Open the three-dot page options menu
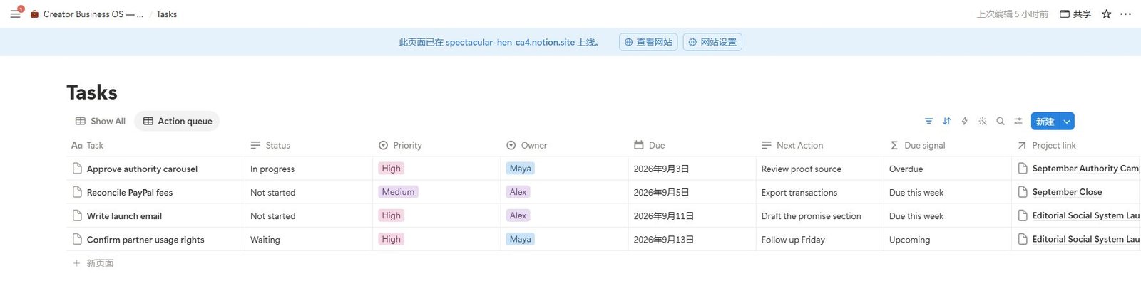The image size is (1141, 293). click(1125, 14)
